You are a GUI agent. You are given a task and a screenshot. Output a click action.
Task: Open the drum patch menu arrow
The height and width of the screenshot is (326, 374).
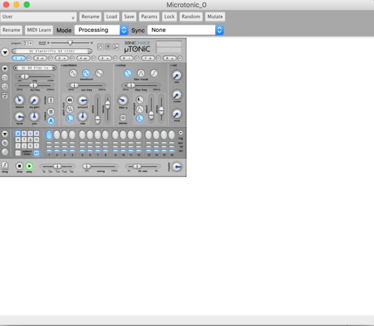5,68
